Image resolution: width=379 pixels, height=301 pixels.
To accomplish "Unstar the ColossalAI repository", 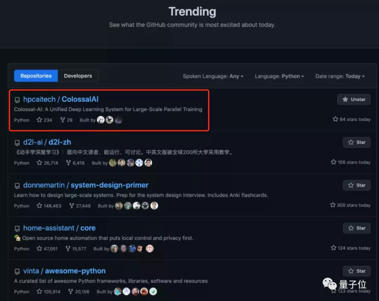I will [x=354, y=100].
